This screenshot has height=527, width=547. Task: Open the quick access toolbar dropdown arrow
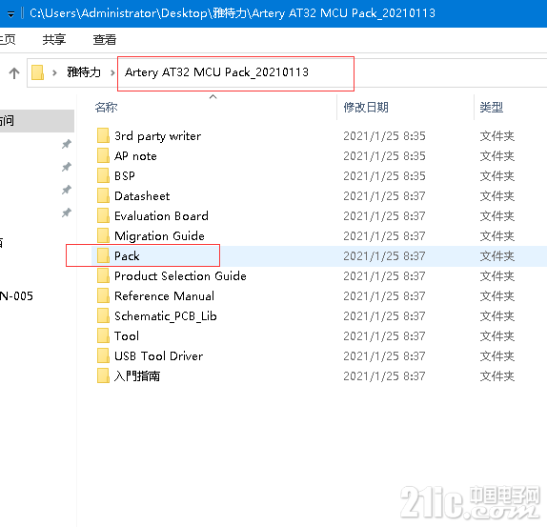pyautogui.click(x=10, y=14)
